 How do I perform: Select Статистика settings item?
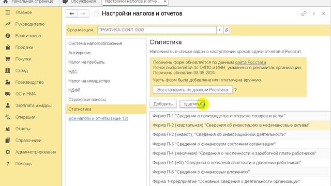click(x=106, y=109)
